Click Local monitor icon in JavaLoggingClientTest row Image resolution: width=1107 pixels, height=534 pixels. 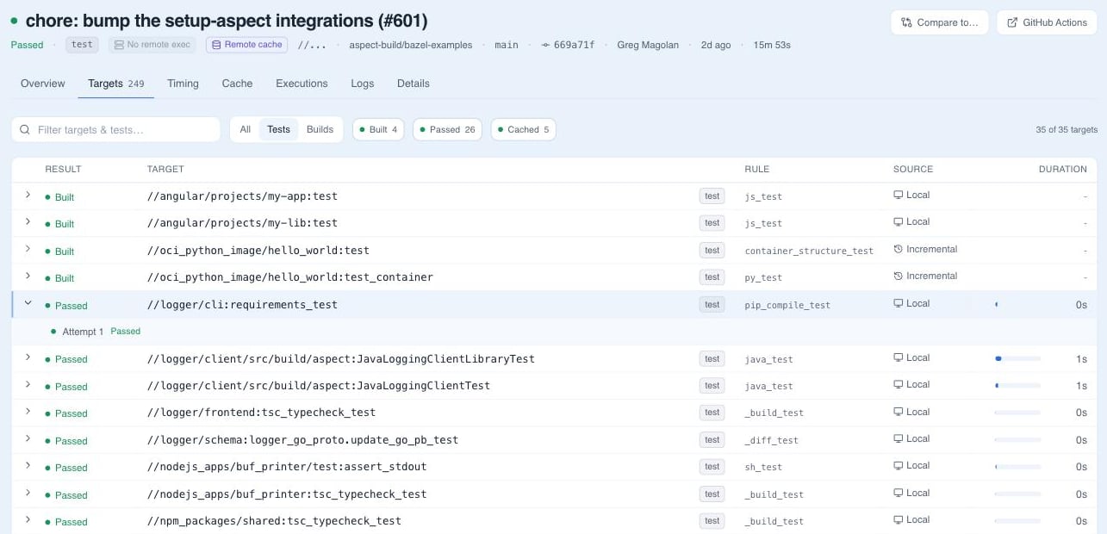pyautogui.click(x=898, y=385)
